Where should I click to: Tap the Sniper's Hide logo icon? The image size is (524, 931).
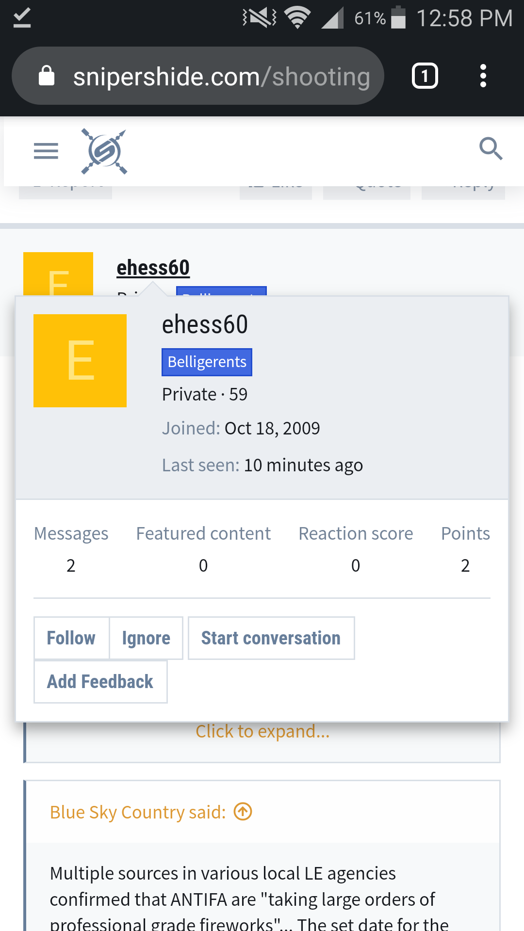(104, 151)
